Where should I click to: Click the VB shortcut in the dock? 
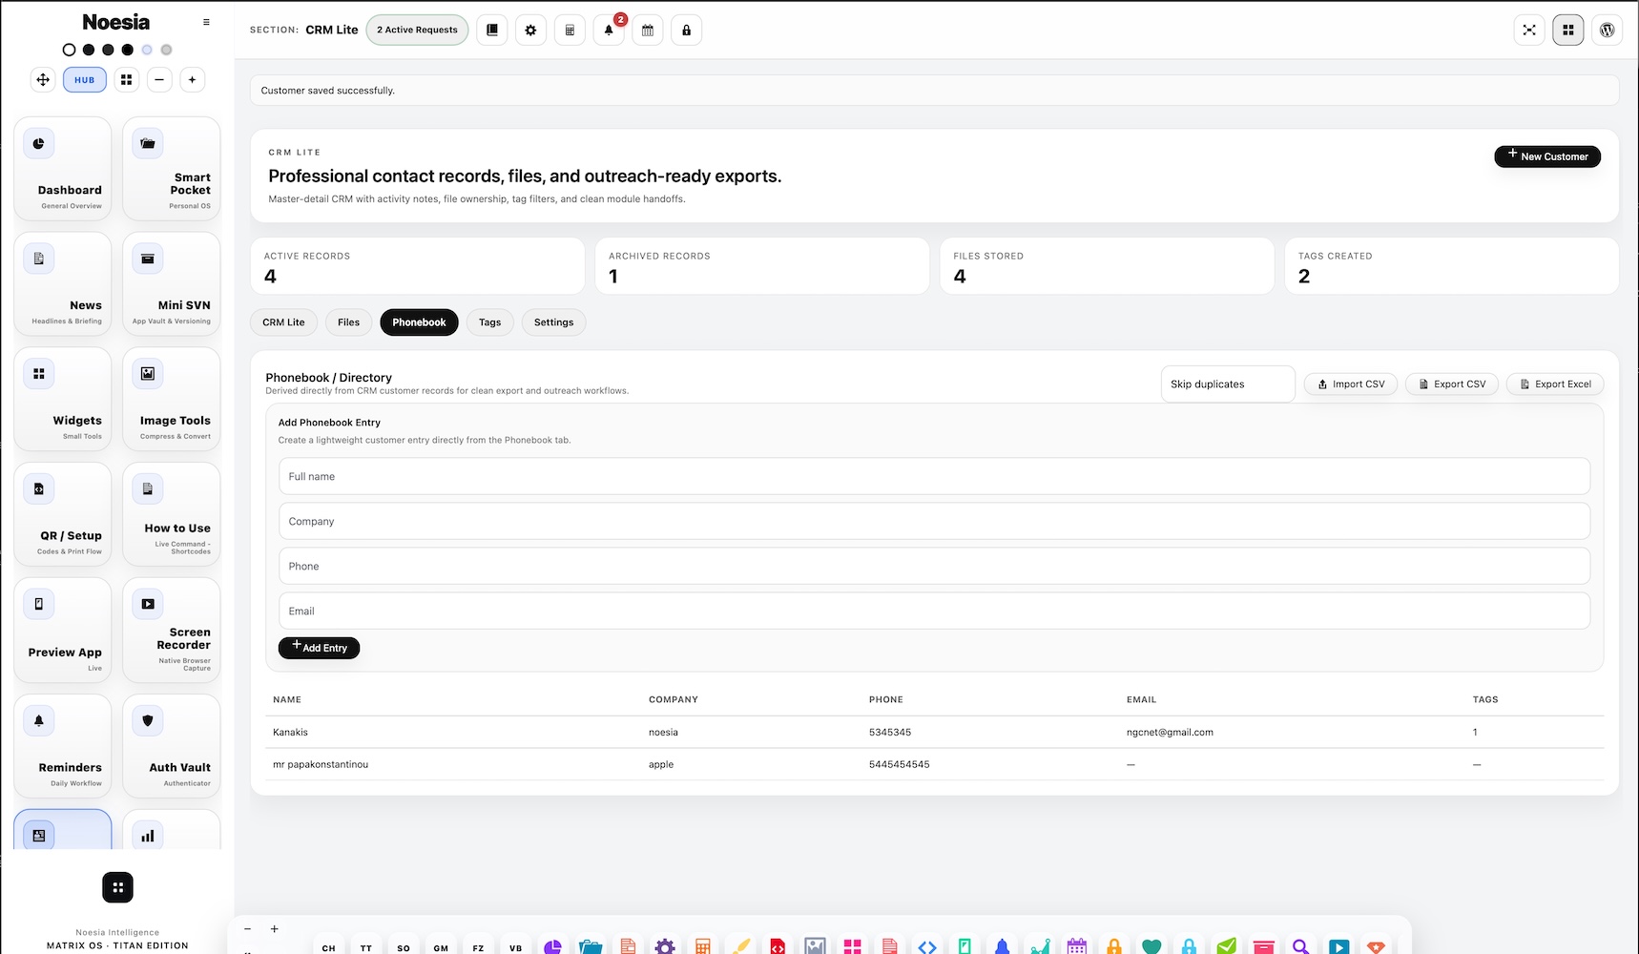tap(516, 946)
